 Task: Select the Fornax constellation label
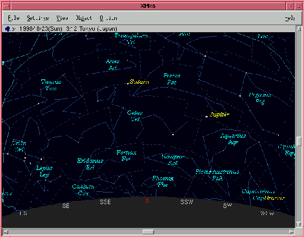pyautogui.click(x=127, y=155)
